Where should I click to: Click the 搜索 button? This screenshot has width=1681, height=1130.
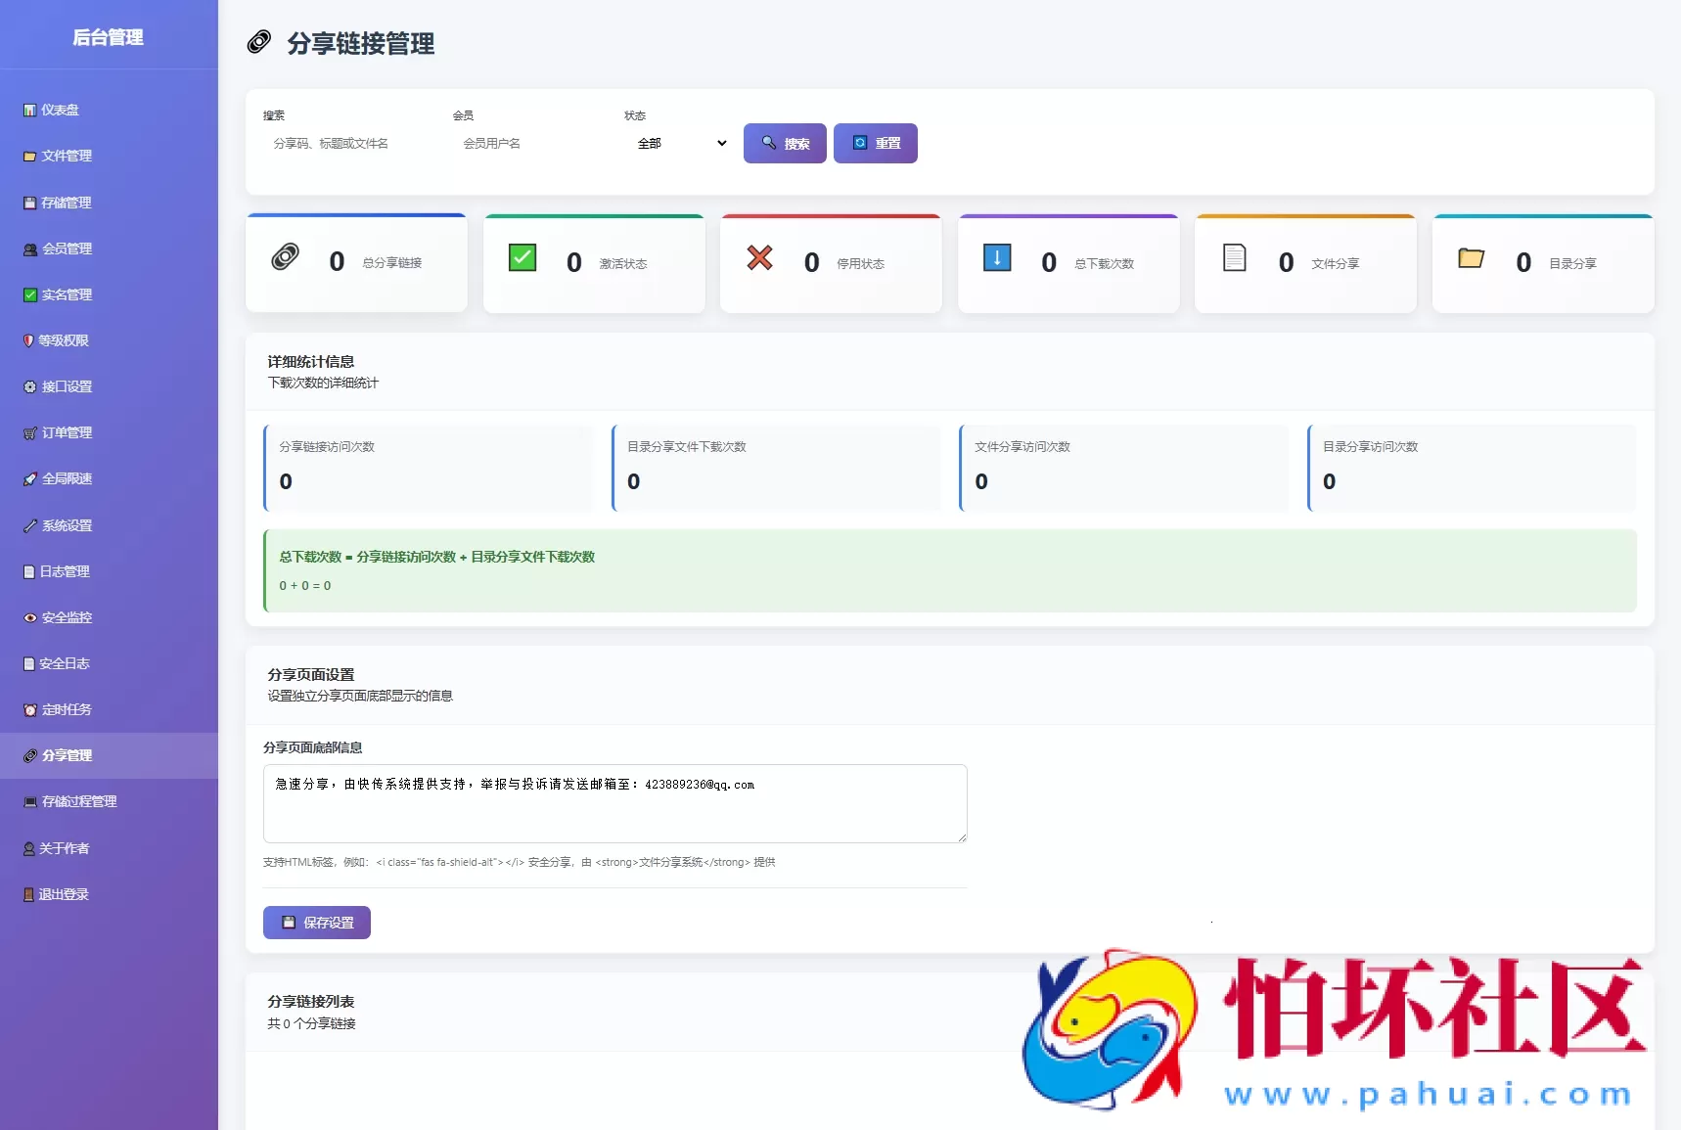click(784, 143)
